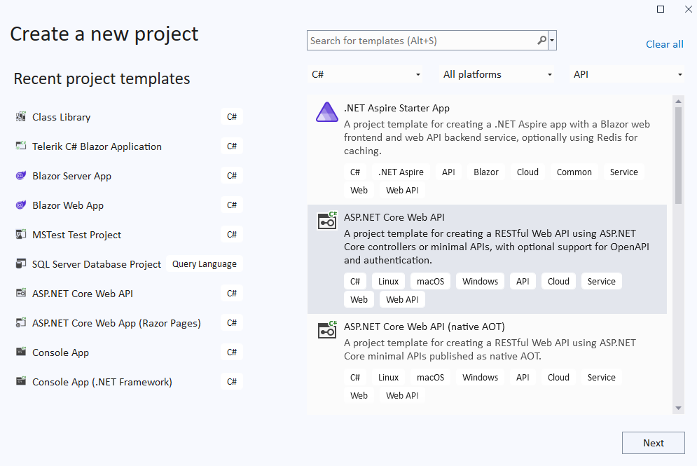
Task: Click the MSTest Test Project icon
Action: point(20,235)
